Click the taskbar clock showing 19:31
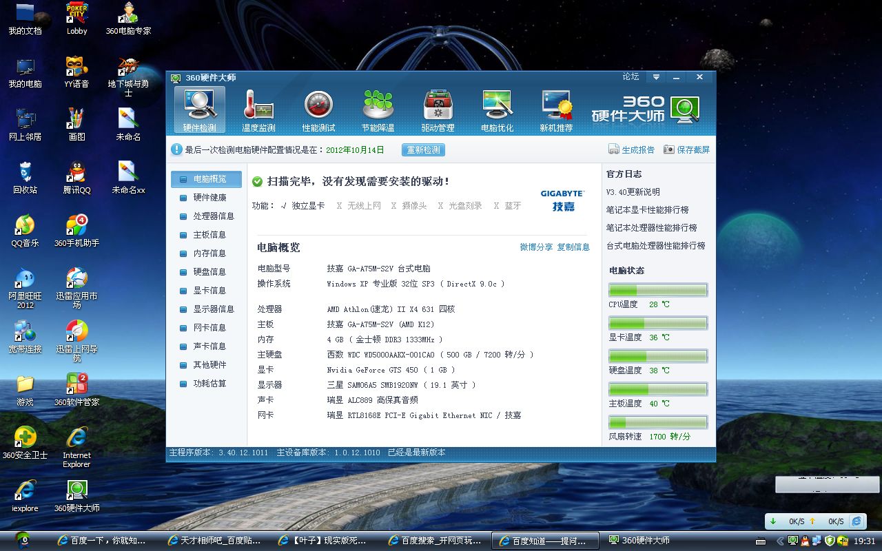 [865, 541]
